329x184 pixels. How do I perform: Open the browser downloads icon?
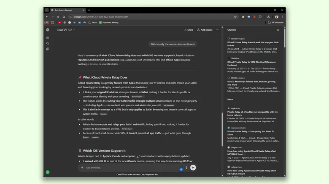click(269, 17)
